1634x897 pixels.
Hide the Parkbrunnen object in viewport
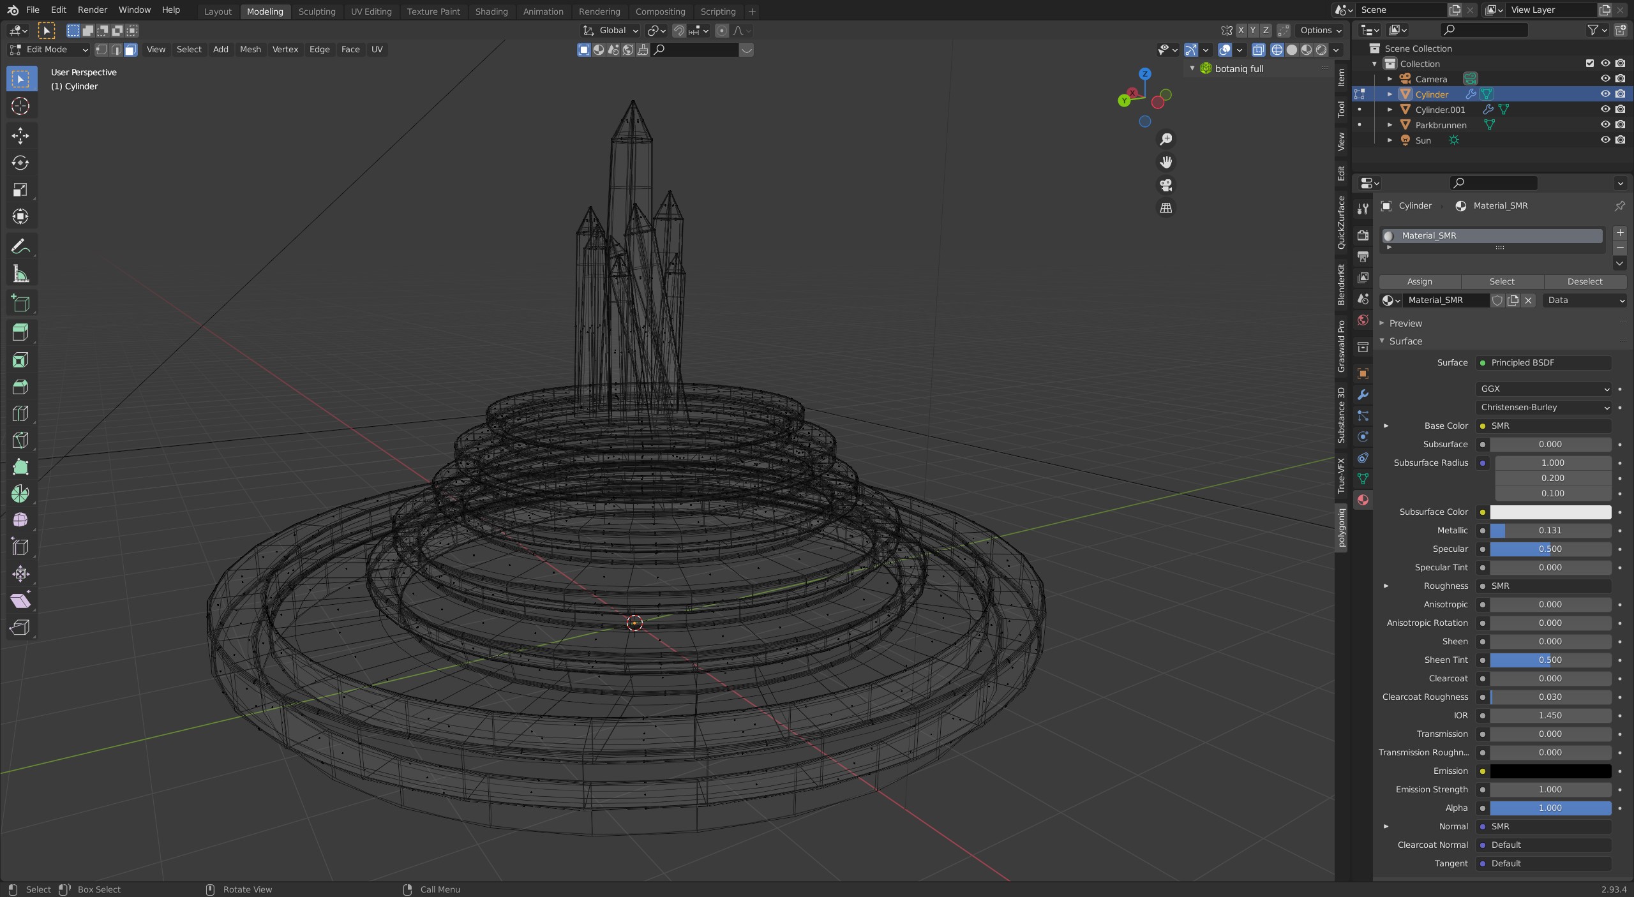click(1605, 125)
